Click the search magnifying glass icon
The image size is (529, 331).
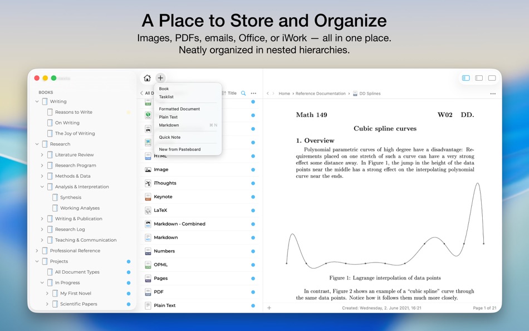243,93
